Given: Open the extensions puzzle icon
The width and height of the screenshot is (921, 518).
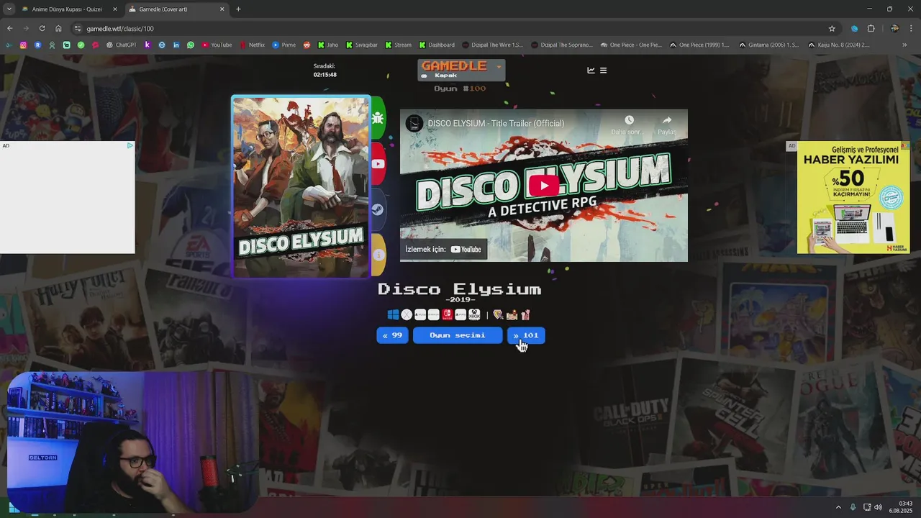Looking at the screenshot, I should 871,29.
